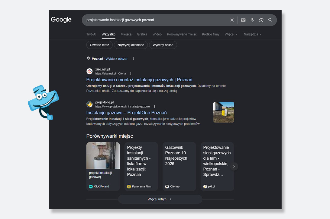Click the Poznań location label
This screenshot has width=330, height=219.
97,59
